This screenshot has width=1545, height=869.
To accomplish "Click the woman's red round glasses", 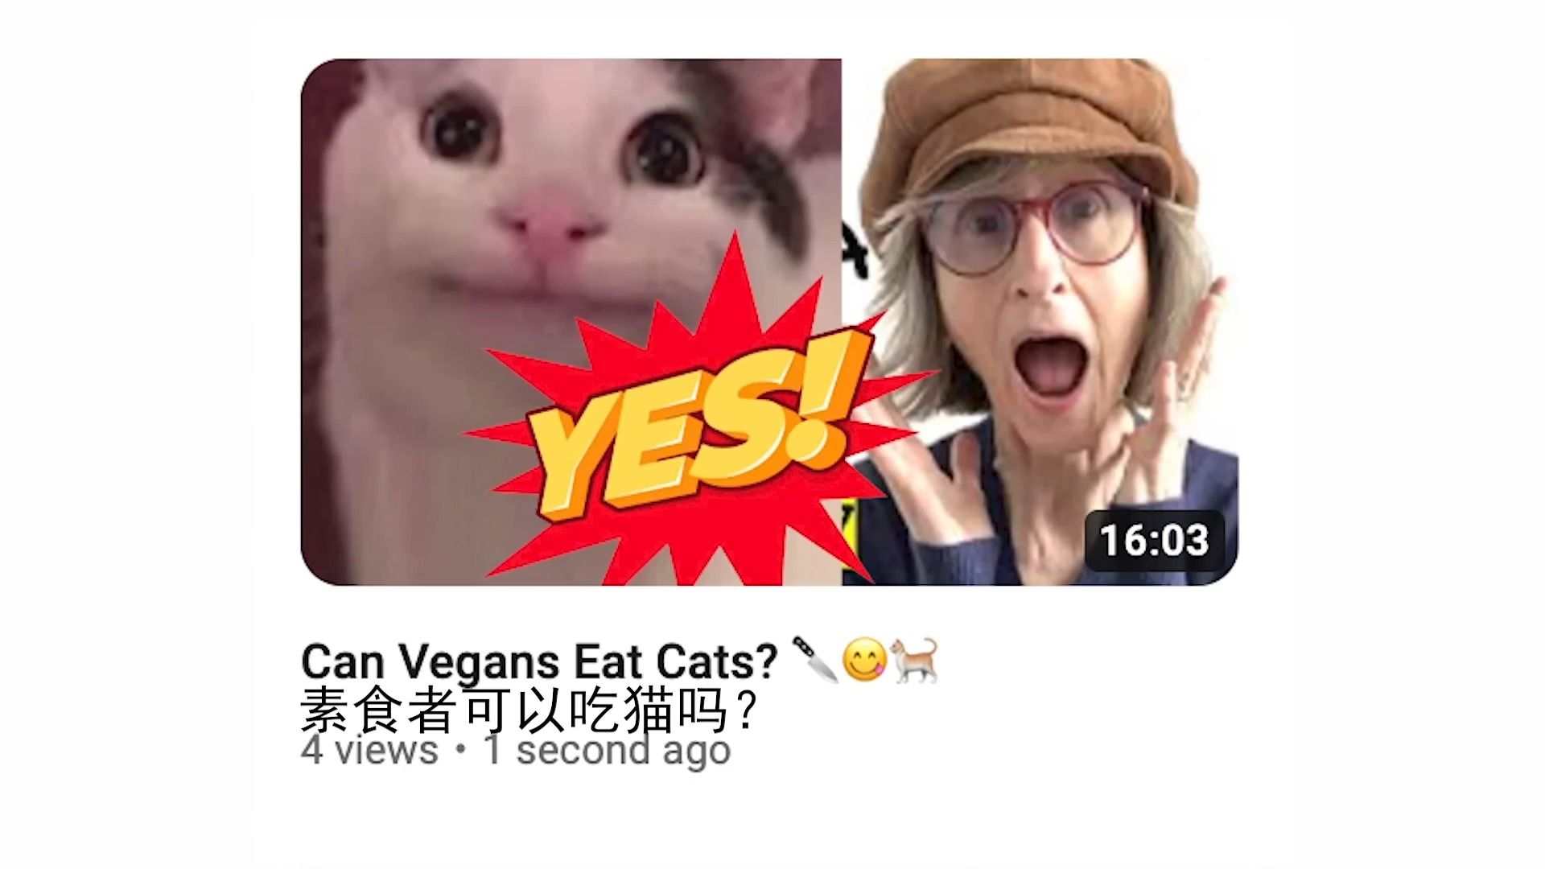I will (x=1035, y=223).
